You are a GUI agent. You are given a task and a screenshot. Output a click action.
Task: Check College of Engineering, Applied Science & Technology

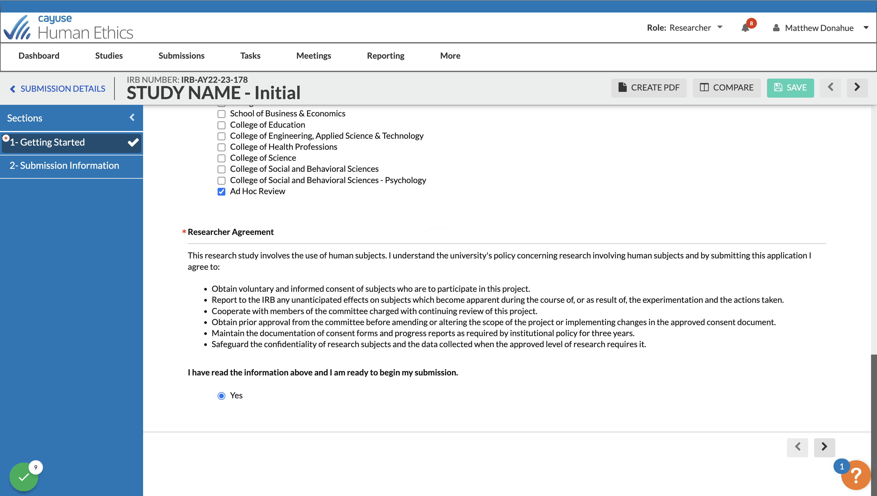(x=221, y=136)
